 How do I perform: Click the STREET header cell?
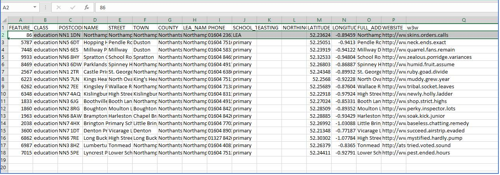pyautogui.click(x=120, y=27)
